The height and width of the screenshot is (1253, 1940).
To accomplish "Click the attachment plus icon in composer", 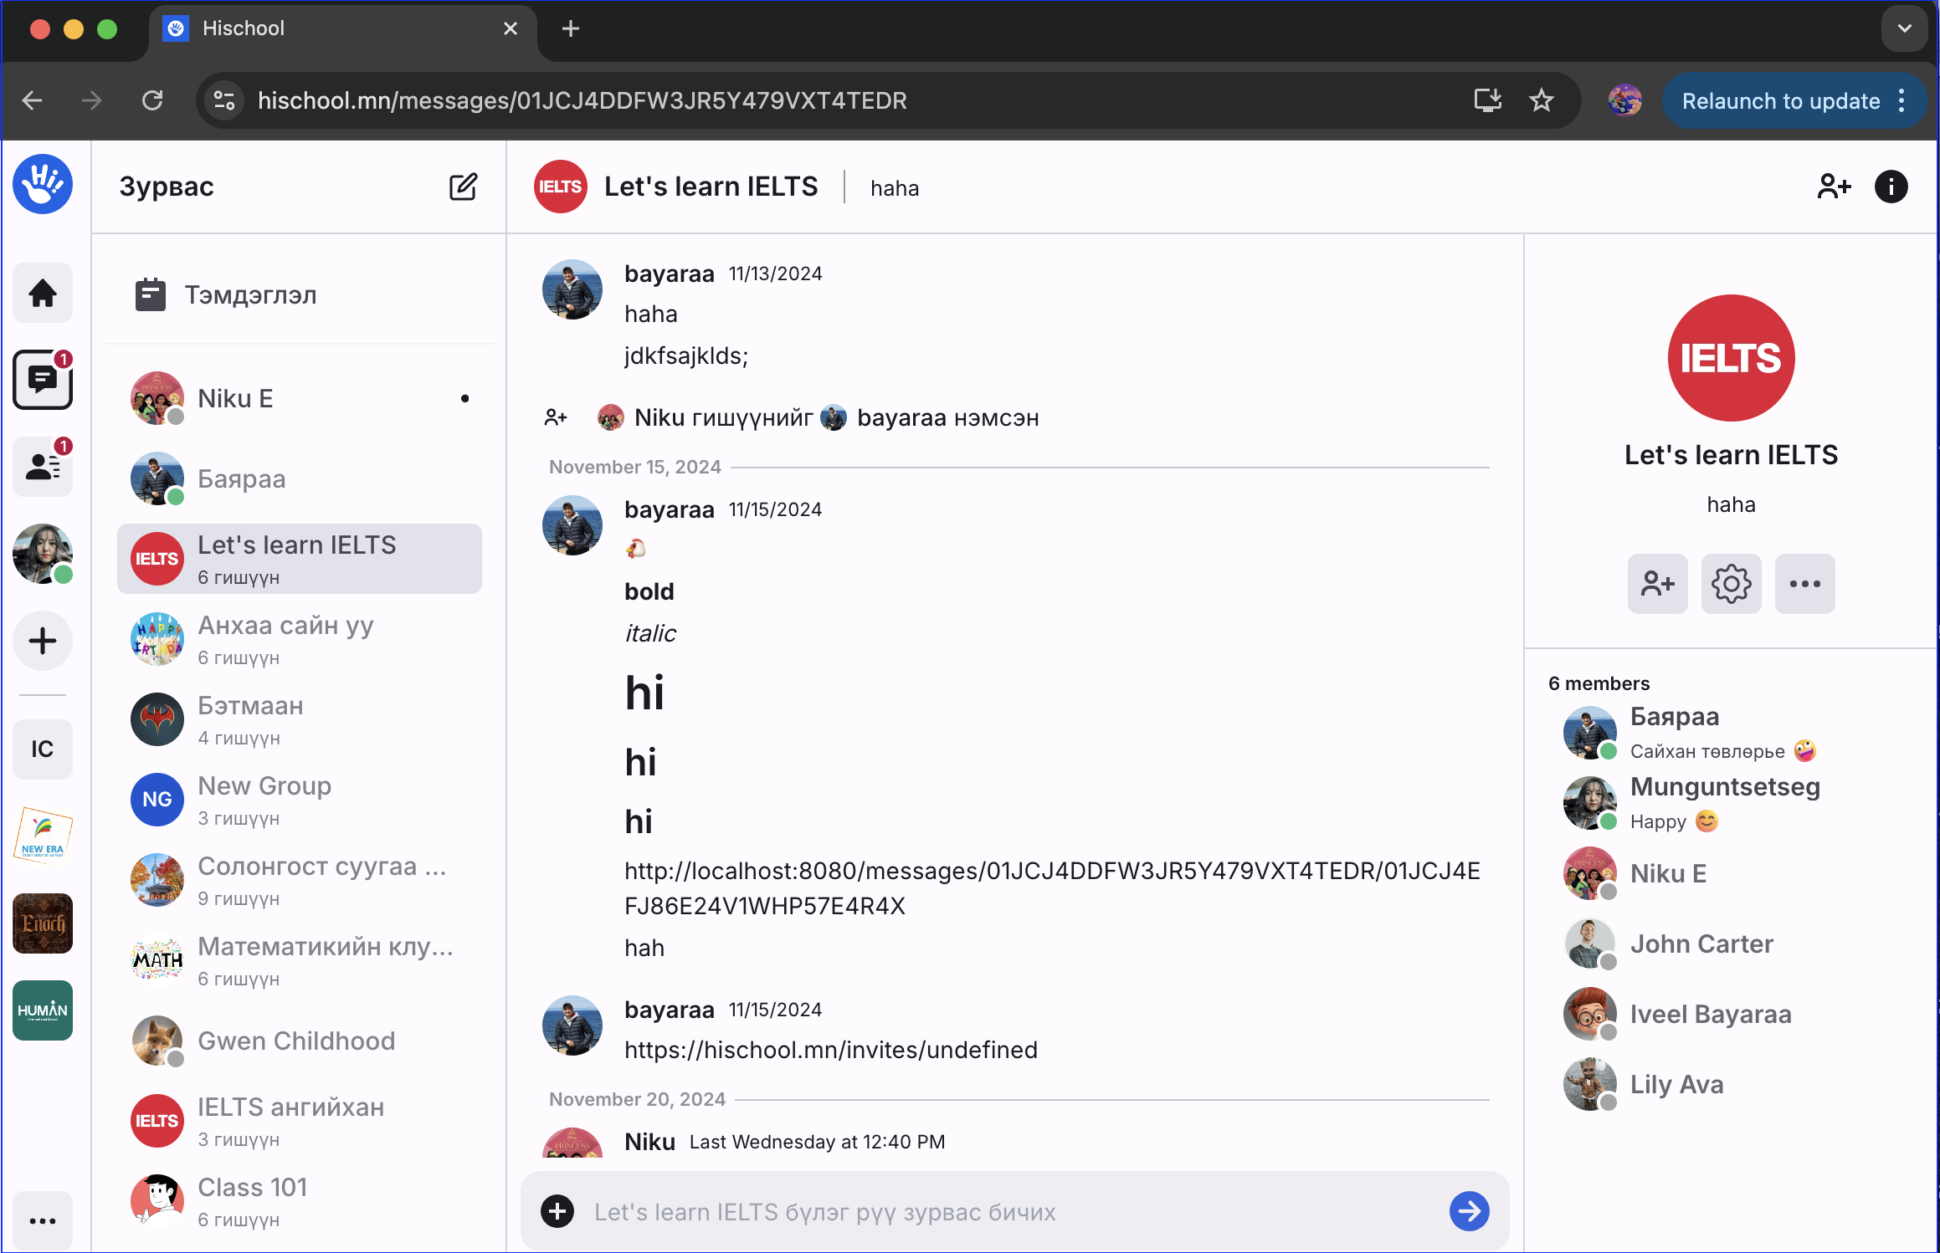I will (x=557, y=1211).
